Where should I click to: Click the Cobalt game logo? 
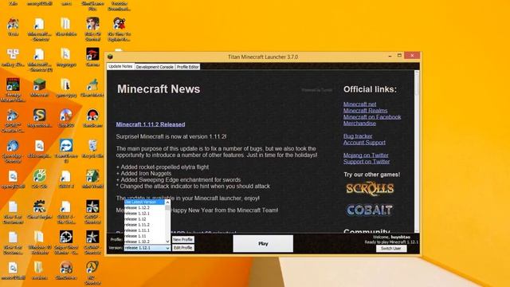coord(370,210)
